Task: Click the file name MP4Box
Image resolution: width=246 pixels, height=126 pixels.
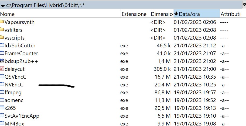Action: pyautogui.click(x=14, y=124)
